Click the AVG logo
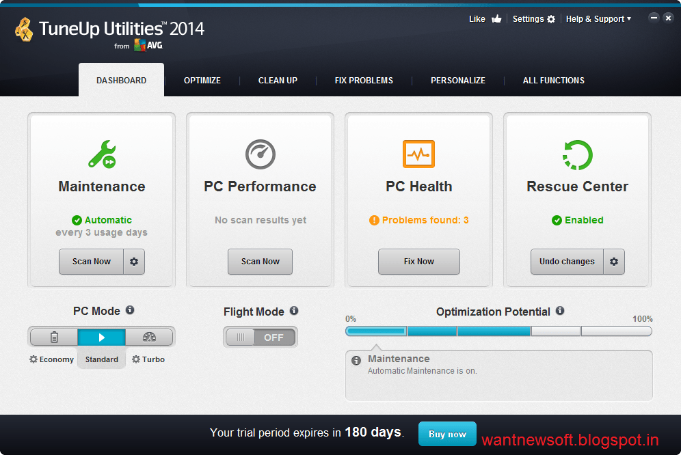681x455 pixels. click(148, 45)
